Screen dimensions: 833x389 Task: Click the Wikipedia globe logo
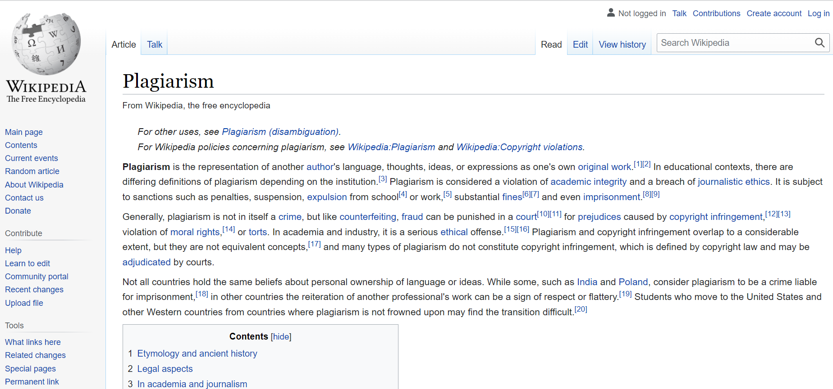tap(46, 44)
